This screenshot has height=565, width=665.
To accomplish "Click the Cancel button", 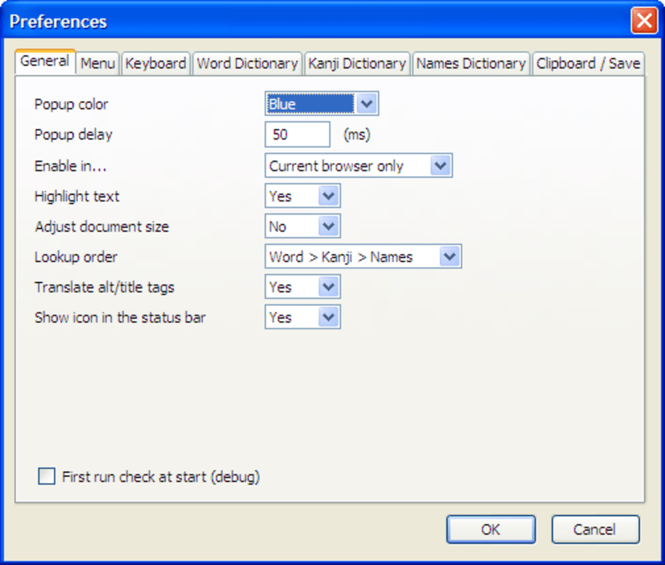I will 595,529.
